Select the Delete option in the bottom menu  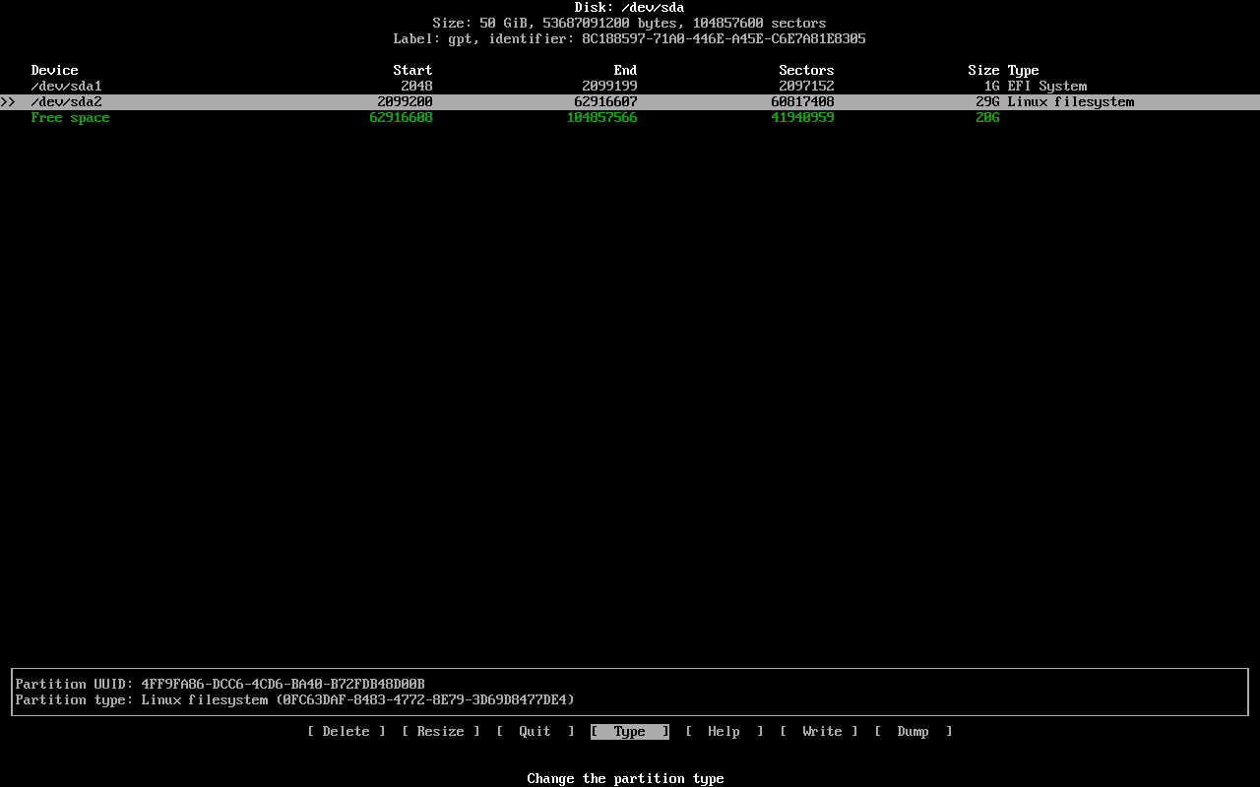point(346,731)
